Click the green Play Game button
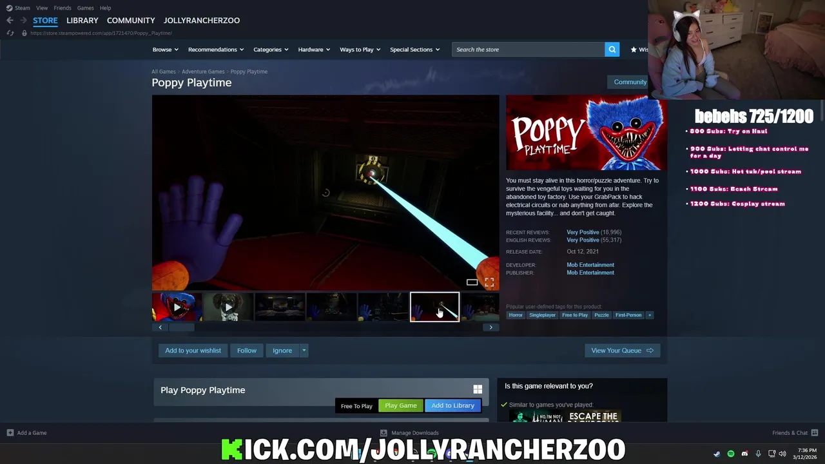The height and width of the screenshot is (464, 825). (x=401, y=405)
